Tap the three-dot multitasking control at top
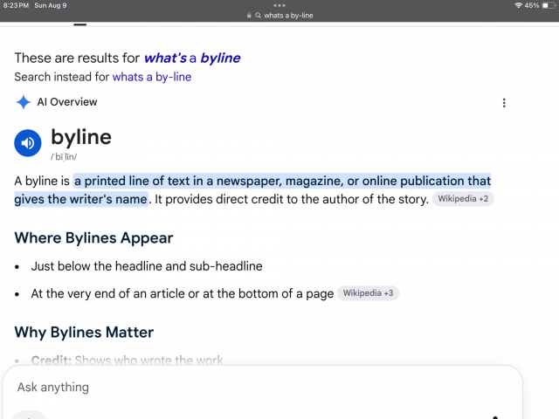Image resolution: width=559 pixels, height=419 pixels. tap(279, 5)
